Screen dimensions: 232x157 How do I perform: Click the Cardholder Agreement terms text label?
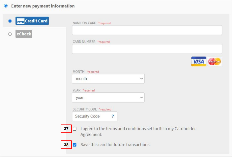[x=138, y=132]
